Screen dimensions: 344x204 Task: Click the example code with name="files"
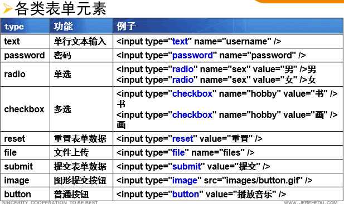point(186,152)
